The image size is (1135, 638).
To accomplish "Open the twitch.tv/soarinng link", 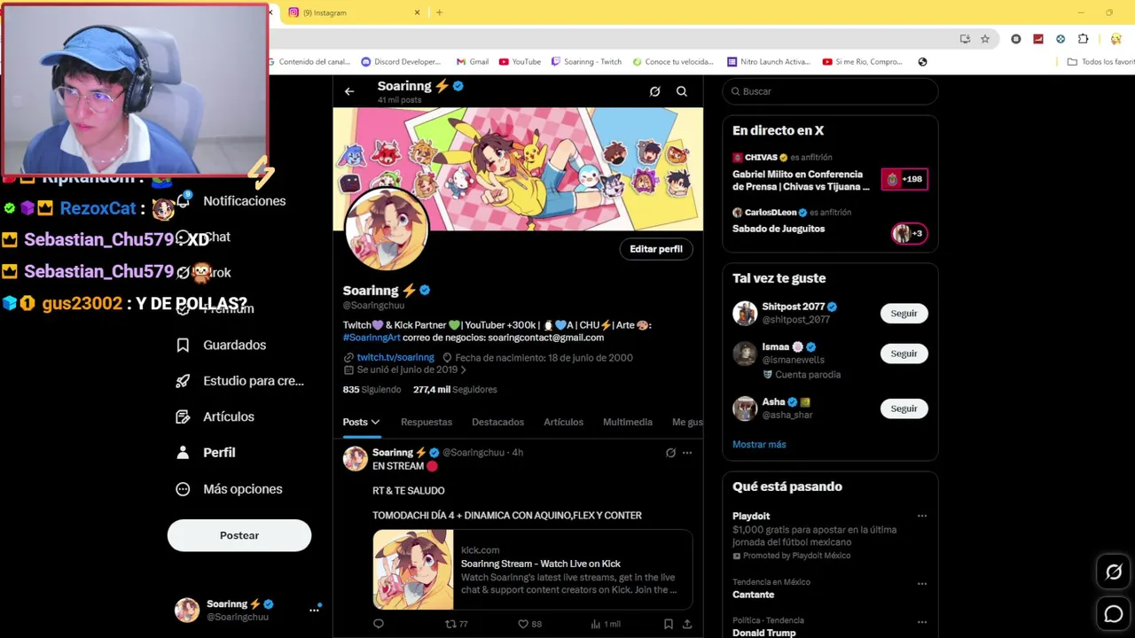I will pyautogui.click(x=395, y=357).
